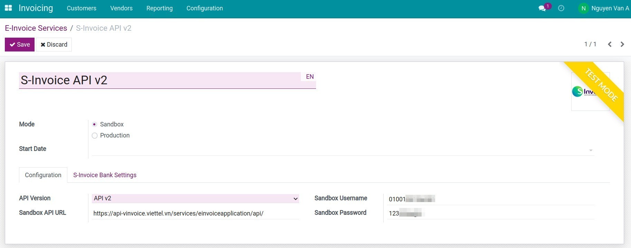Go to previous record arrow

[610, 44]
